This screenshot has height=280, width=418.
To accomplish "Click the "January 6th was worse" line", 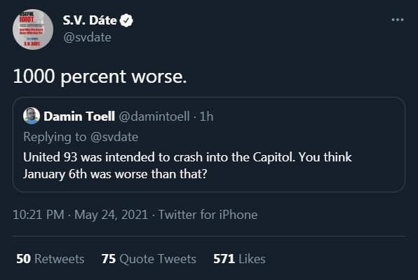I will pos(115,174).
